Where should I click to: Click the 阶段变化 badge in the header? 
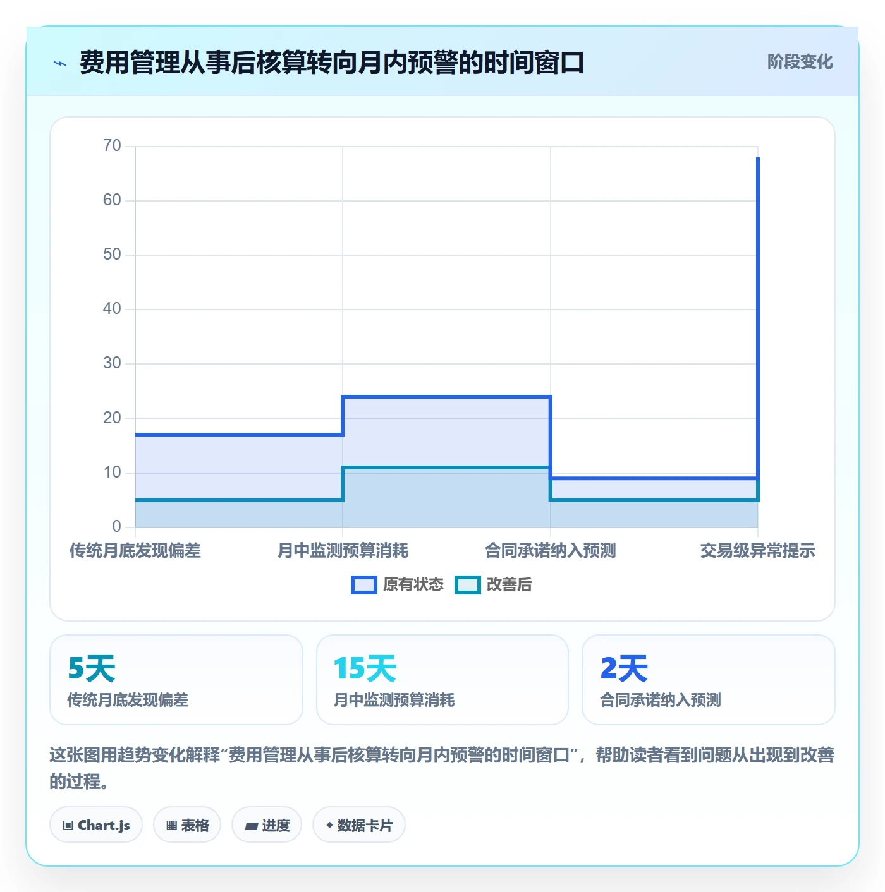pos(800,62)
